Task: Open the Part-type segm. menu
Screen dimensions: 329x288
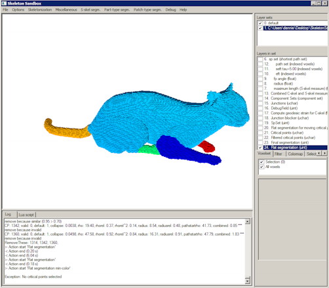Action: pos(117,10)
